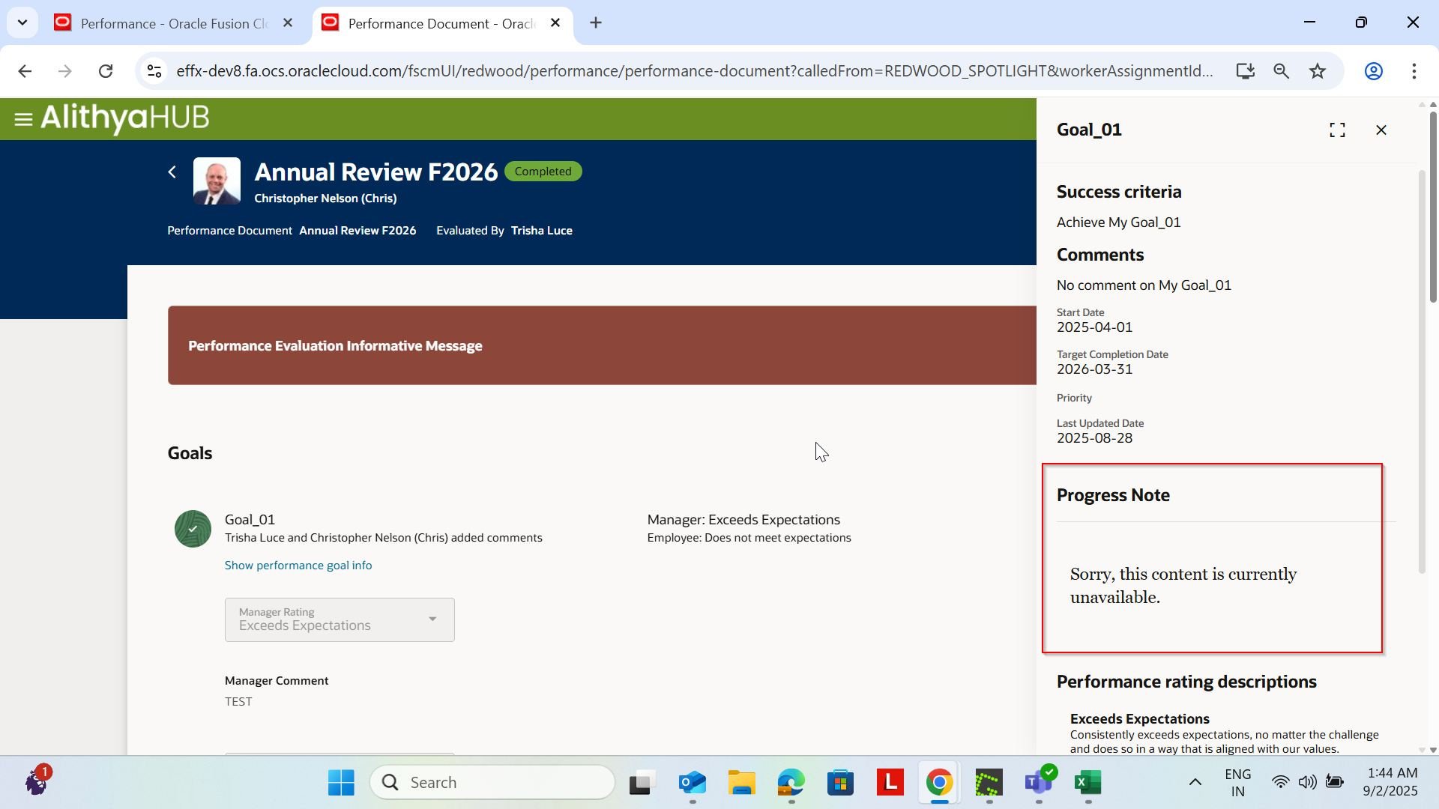The image size is (1439, 809).
Task: Open the search tabs chevron
Action: (x=22, y=22)
